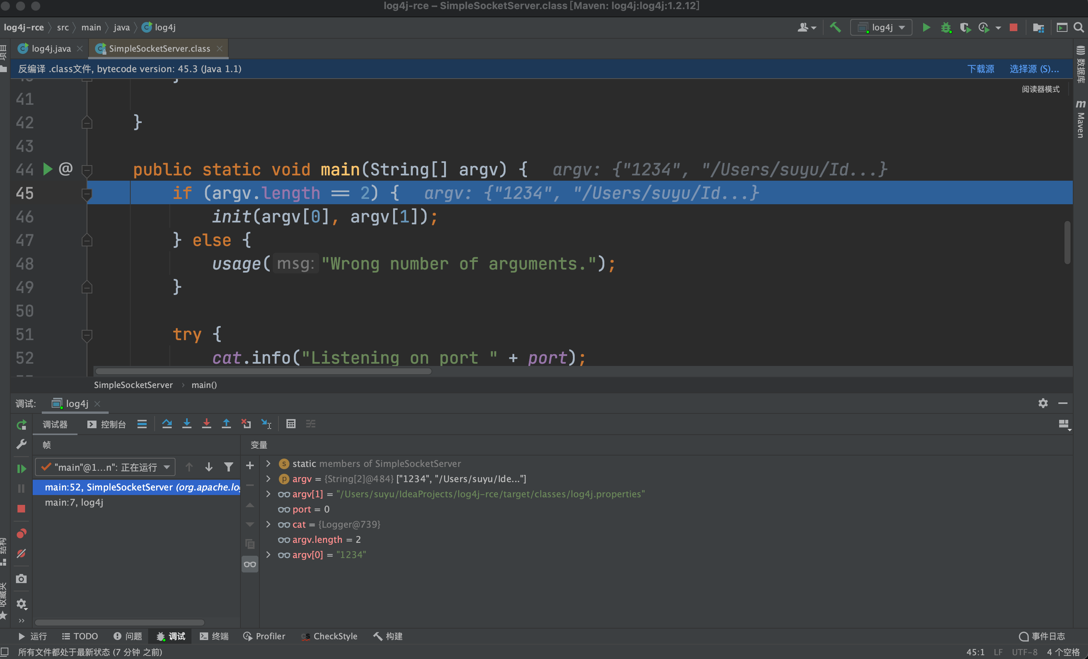The width and height of the screenshot is (1088, 659).
Task: Step Into with the blue down arrow
Action: pos(187,424)
